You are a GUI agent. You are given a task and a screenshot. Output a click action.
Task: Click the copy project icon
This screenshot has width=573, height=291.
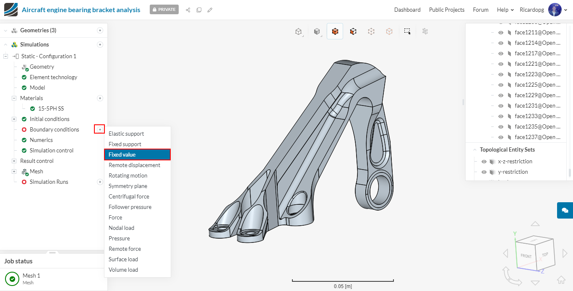[x=199, y=10]
